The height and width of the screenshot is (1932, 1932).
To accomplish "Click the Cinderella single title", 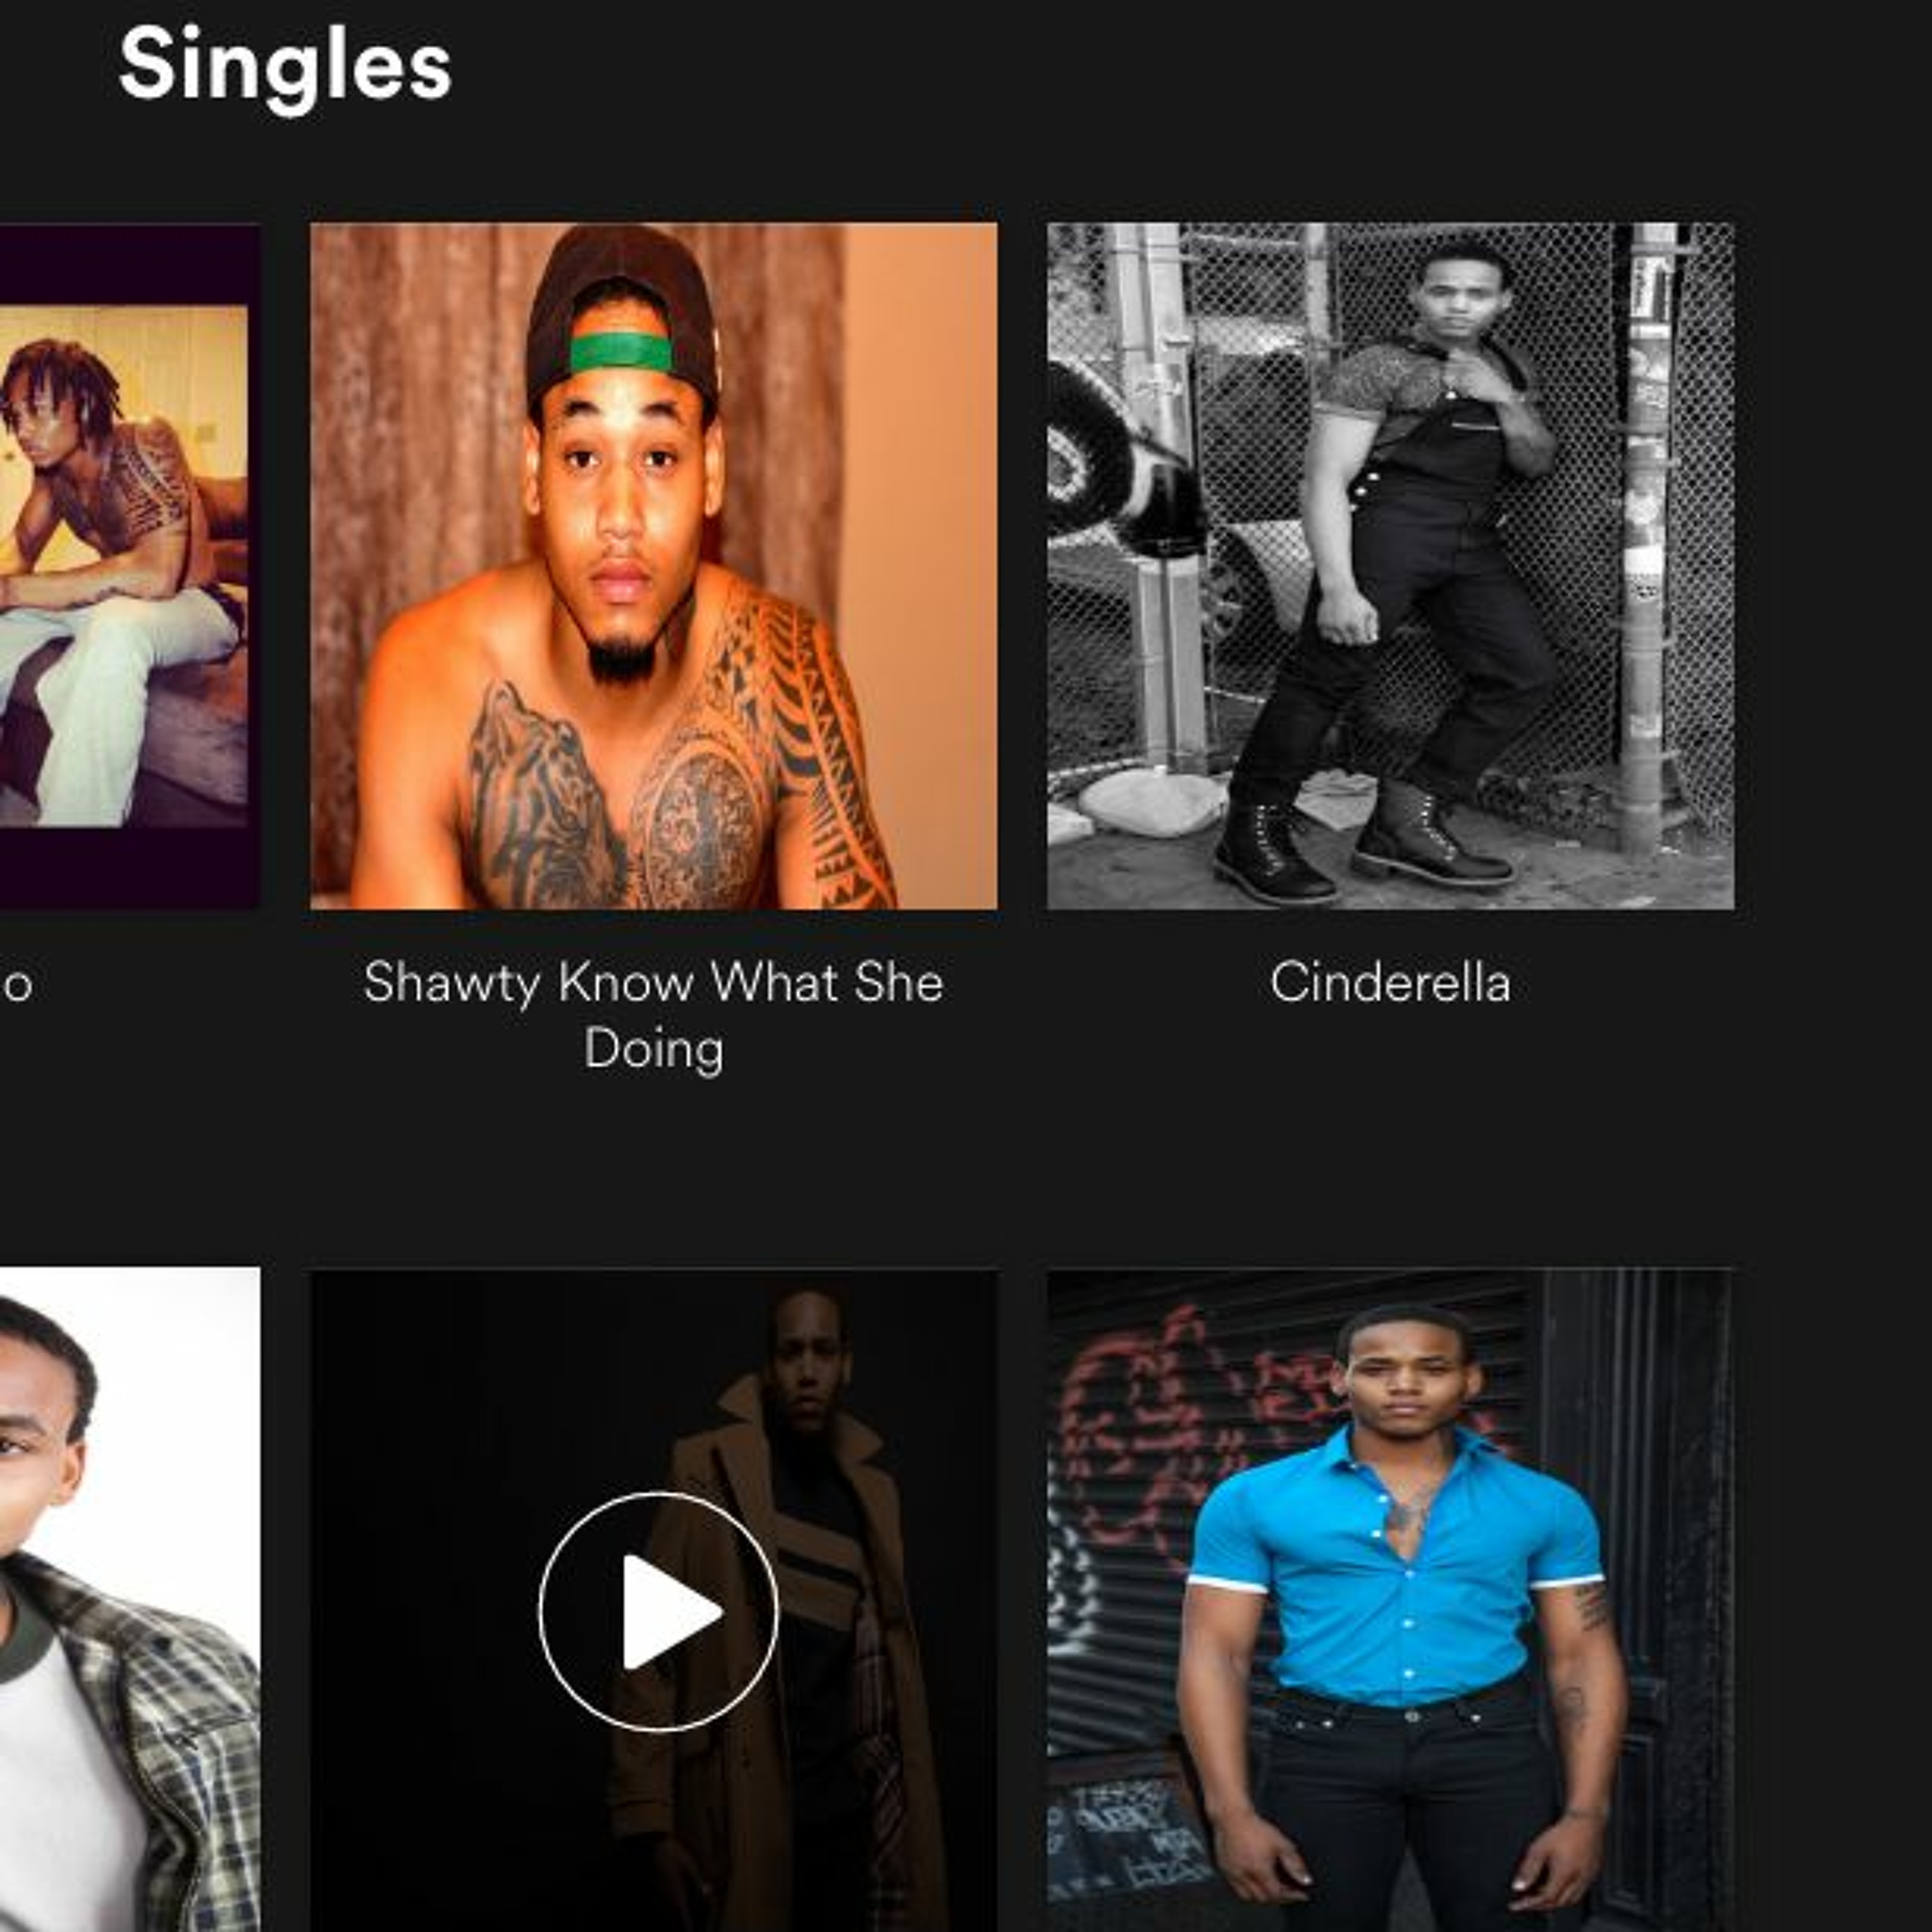I will [x=1390, y=982].
